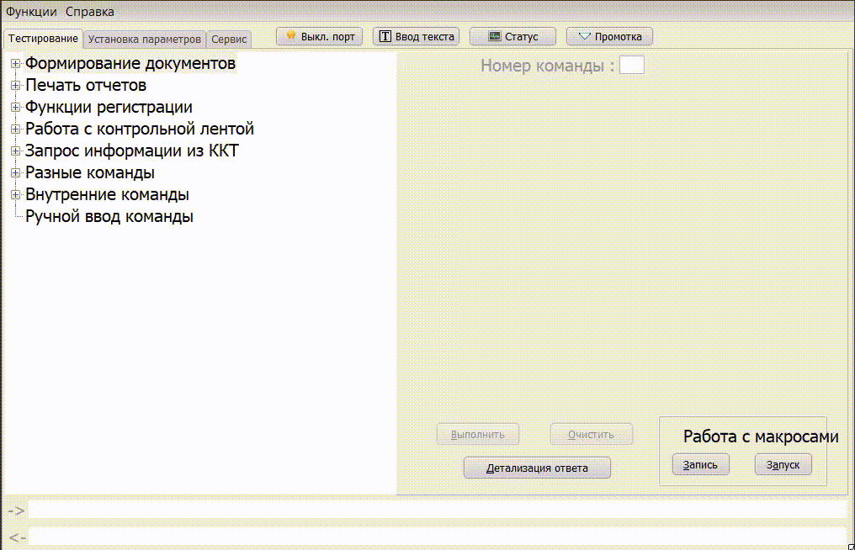Expand Работа с контрольной лентой node
This screenshot has height=550, width=855.
pyautogui.click(x=15, y=129)
